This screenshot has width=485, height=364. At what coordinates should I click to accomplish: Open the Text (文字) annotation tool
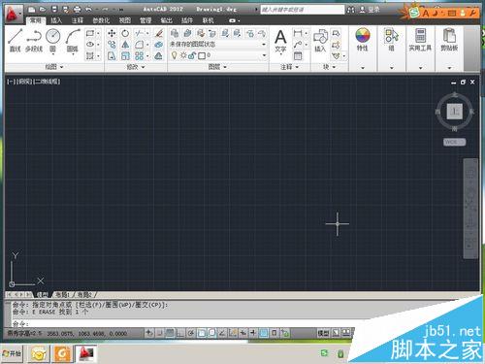click(280, 41)
